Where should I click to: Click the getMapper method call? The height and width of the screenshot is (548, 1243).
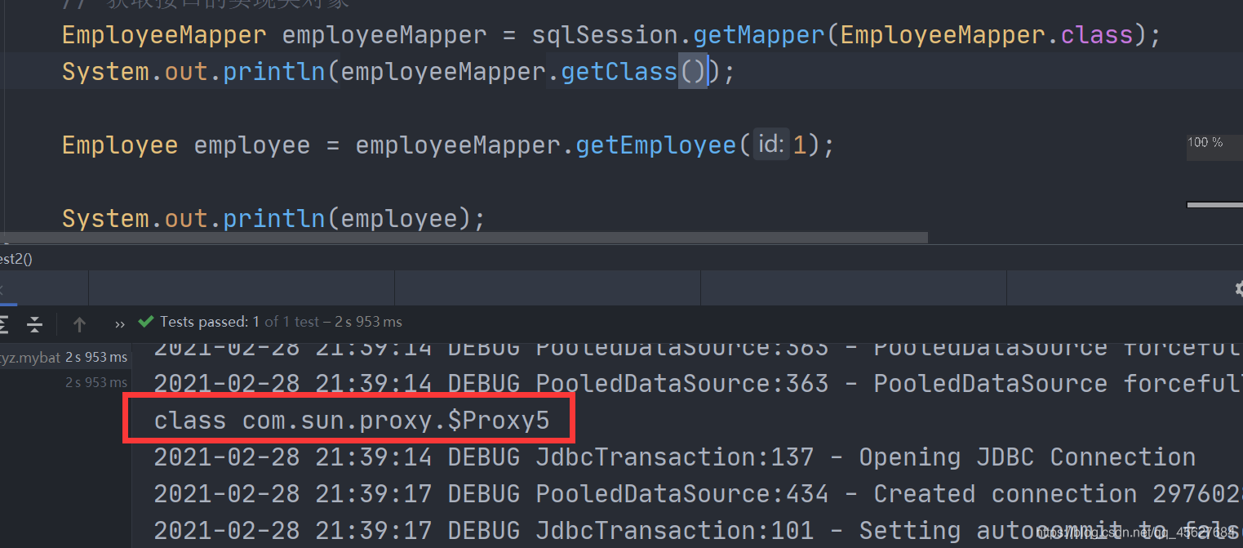759,35
